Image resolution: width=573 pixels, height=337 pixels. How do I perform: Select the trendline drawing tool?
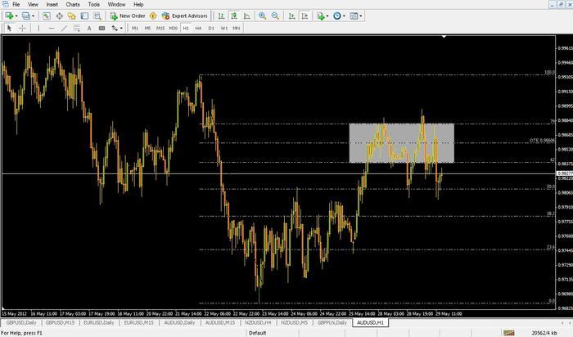[65, 28]
